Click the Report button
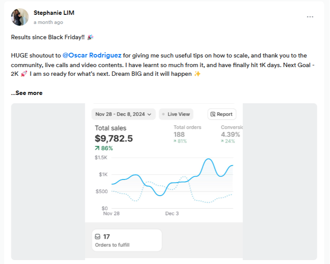The width and height of the screenshot is (330, 264). (222, 114)
